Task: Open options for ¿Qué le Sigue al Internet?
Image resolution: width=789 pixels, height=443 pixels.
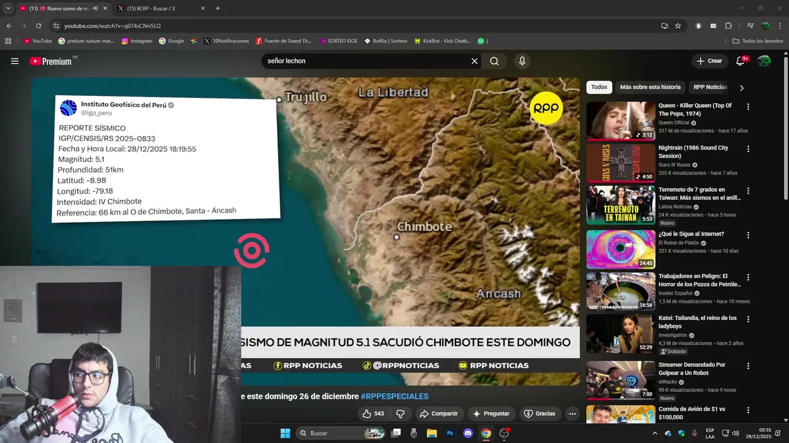Action: (x=748, y=235)
